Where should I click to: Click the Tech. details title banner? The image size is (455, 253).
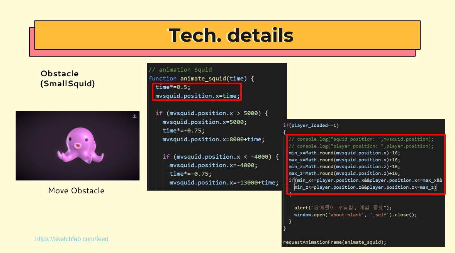(x=231, y=35)
